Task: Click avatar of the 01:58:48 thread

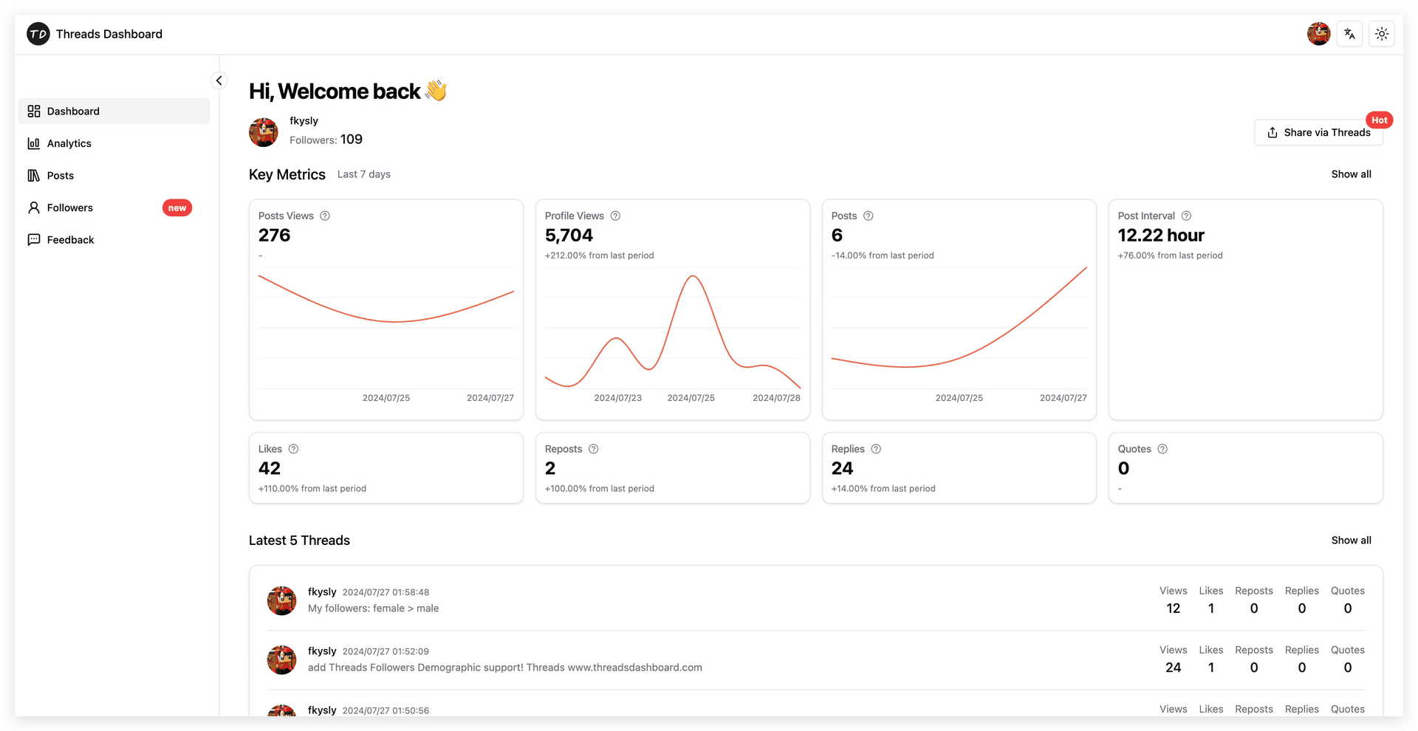Action: pyautogui.click(x=281, y=601)
